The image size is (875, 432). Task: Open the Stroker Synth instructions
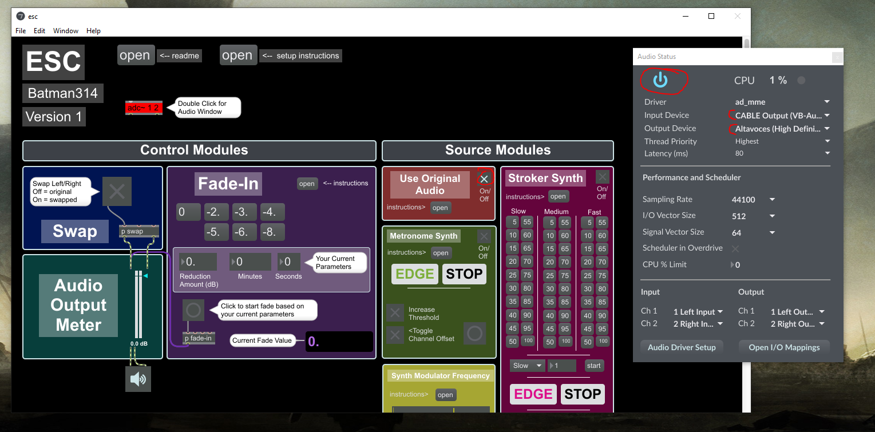coord(558,196)
